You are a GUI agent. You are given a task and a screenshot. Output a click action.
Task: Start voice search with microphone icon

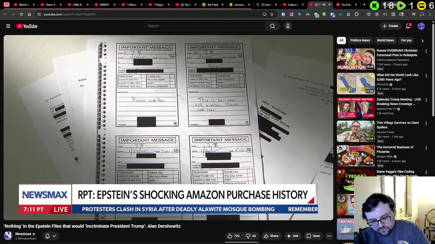tap(288, 26)
